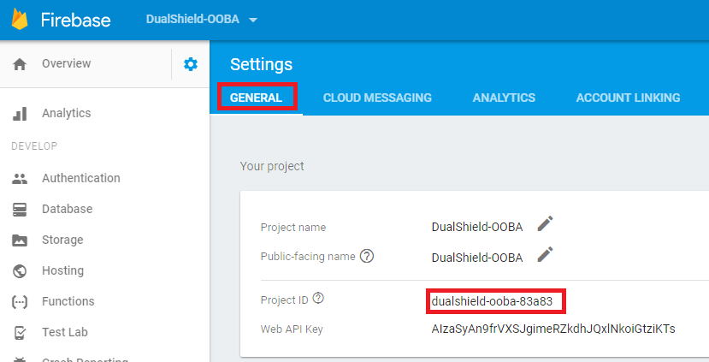
Task: Click the Overview home icon
Action: [20, 64]
